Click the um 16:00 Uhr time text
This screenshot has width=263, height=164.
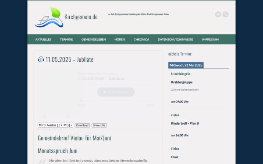[x=180, y=135]
